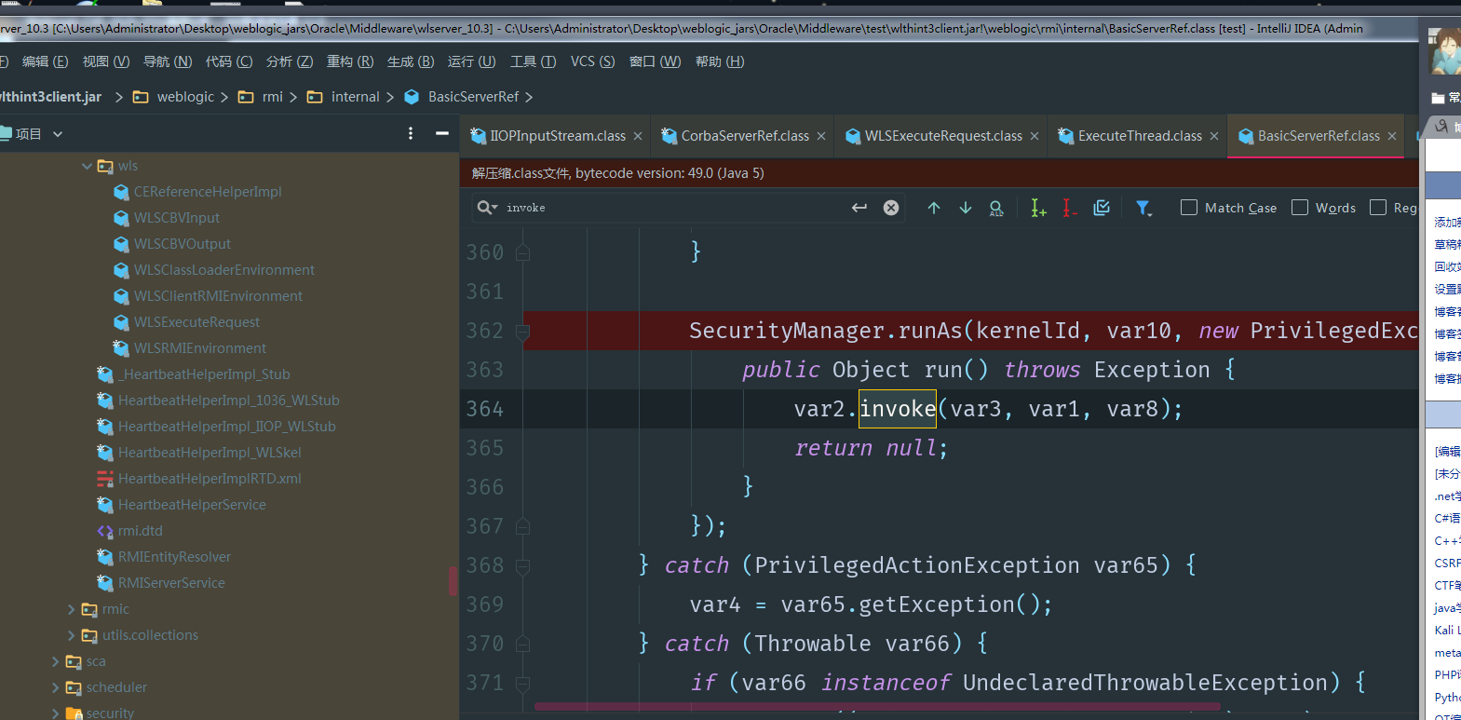
Task: Unselect the current occurrence
Action: coord(1070,208)
